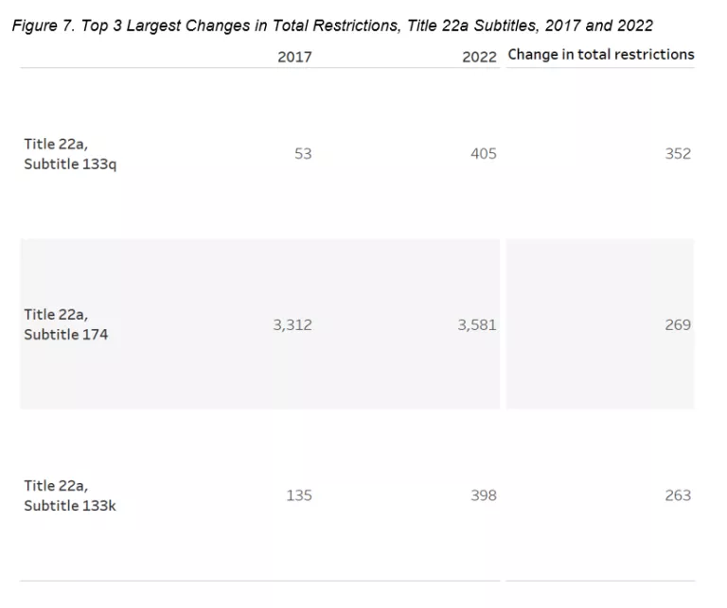Click the Subtitle 133k row label

pos(70,506)
